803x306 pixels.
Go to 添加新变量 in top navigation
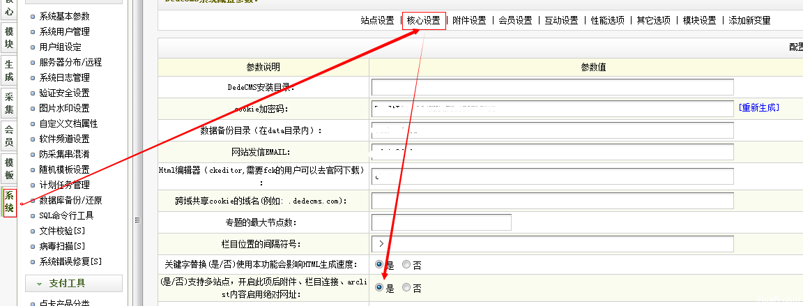tap(749, 21)
